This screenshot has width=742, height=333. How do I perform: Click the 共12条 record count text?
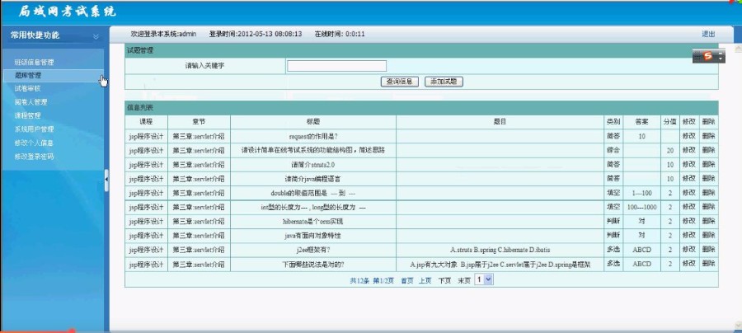click(359, 280)
